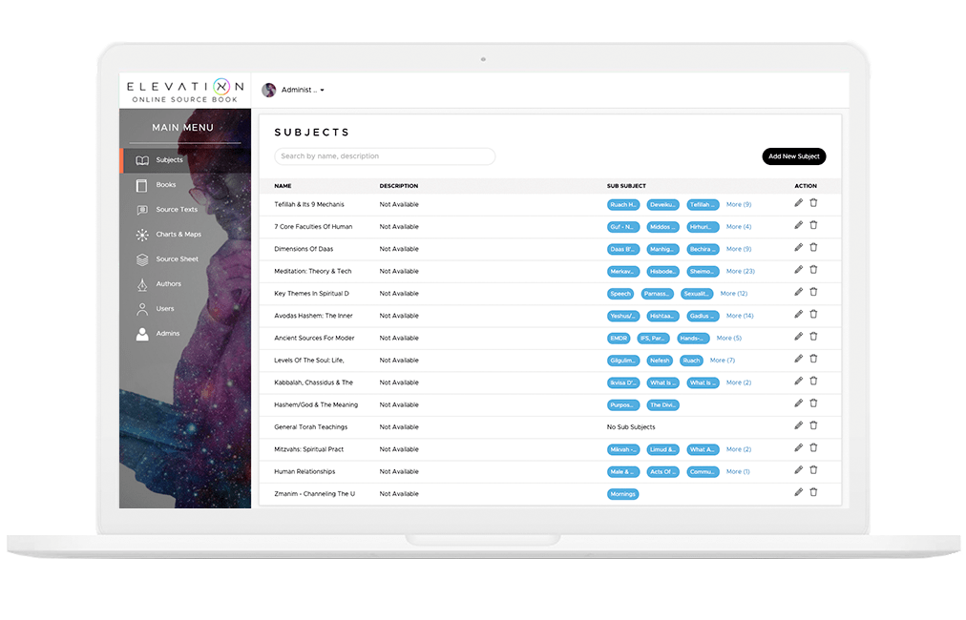The width and height of the screenshot is (966, 620).
Task: Edit the Tefillah & Its 9 Mechanis row
Action: pyautogui.click(x=798, y=202)
